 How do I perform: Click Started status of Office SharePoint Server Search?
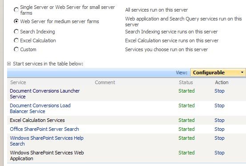pyautogui.click(x=186, y=129)
